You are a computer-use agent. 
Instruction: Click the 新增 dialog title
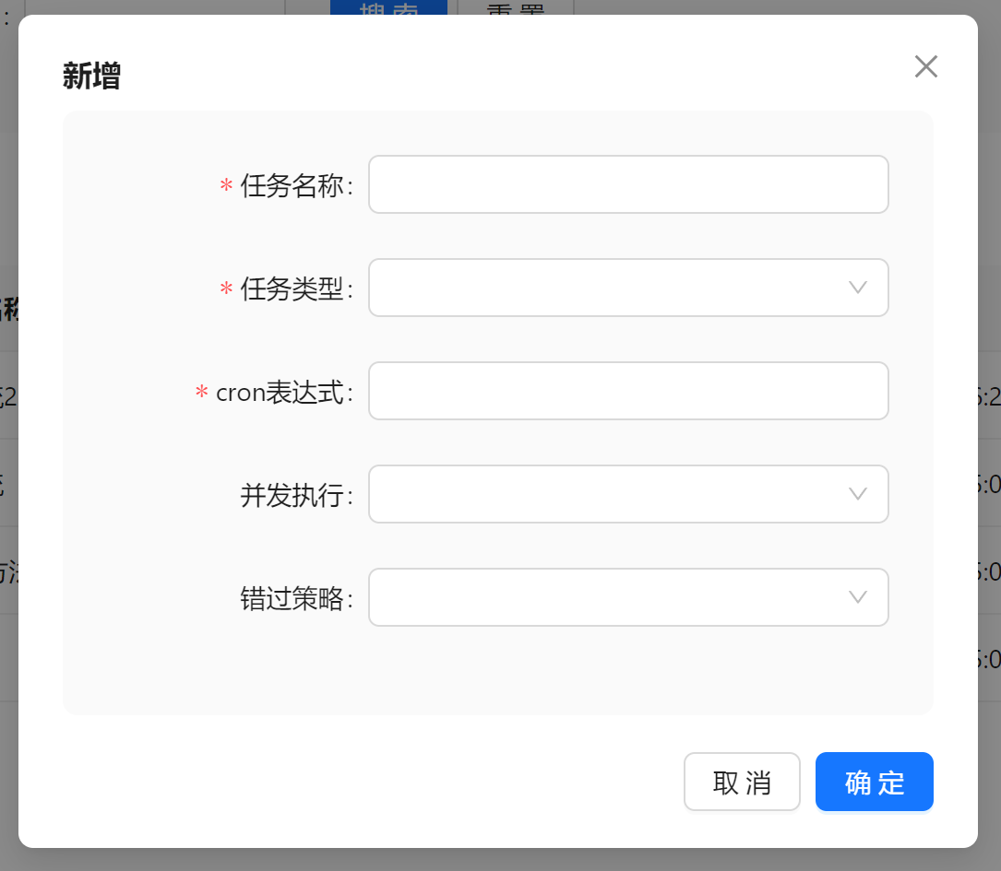(91, 76)
